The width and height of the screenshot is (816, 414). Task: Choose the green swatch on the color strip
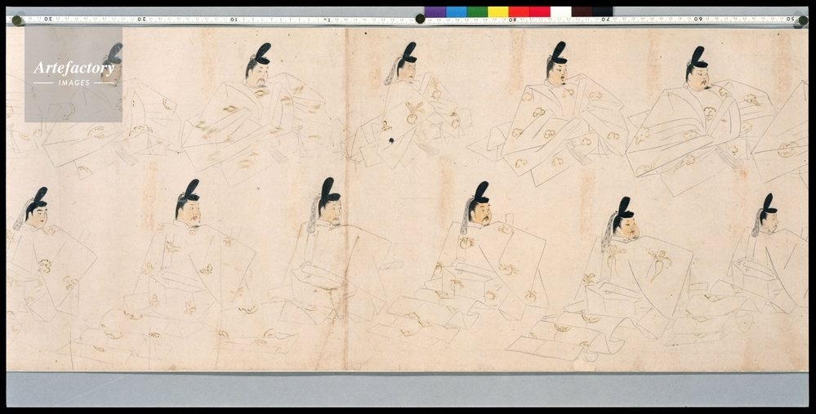click(477, 12)
